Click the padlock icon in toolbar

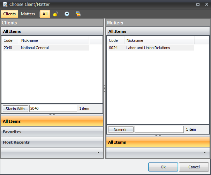56,14
